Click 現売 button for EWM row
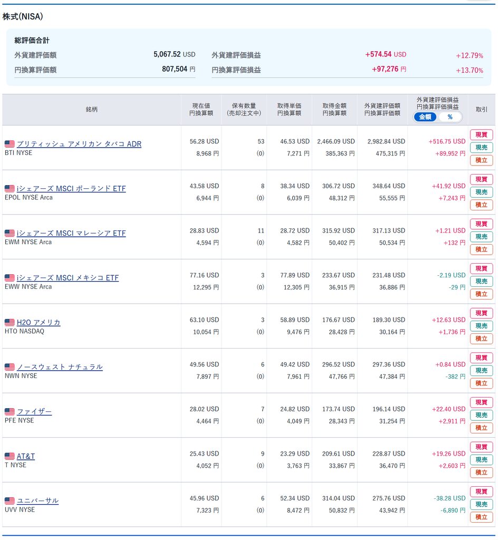501x540 pixels. [x=481, y=237]
